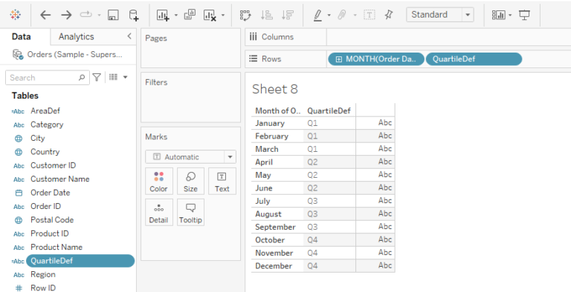571x292 pixels.
Task: Click the Tableau logo start page icon
Action: [16, 15]
